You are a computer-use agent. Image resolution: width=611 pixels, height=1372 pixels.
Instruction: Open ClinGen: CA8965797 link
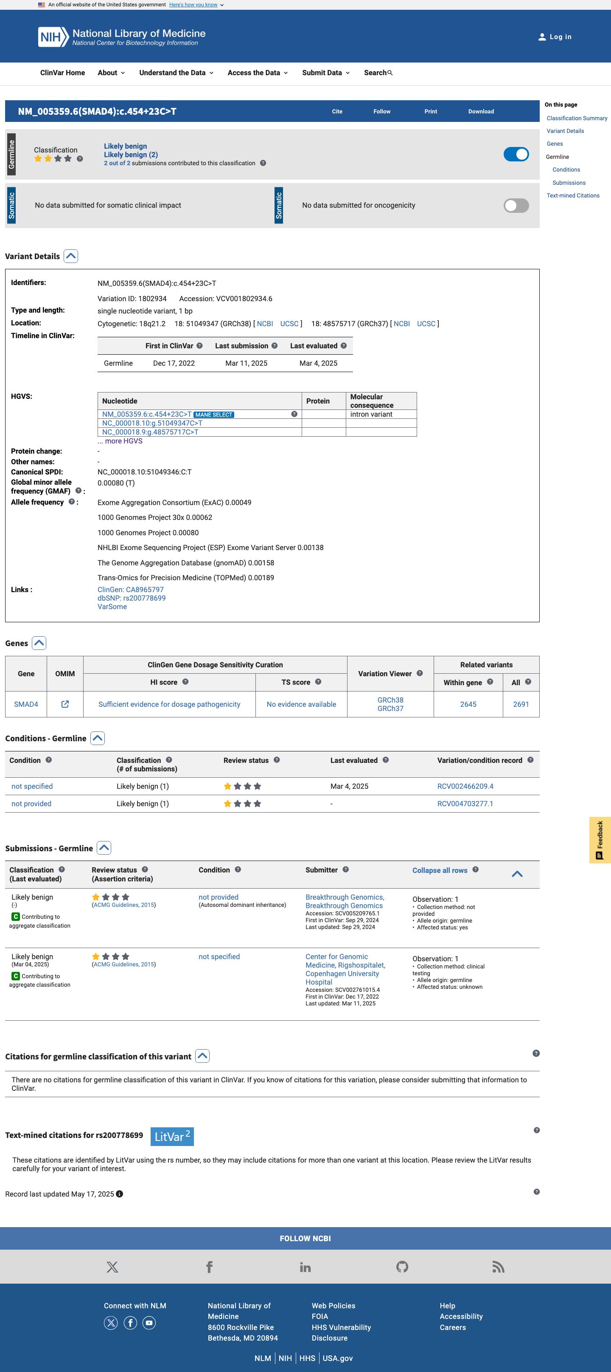click(x=130, y=590)
